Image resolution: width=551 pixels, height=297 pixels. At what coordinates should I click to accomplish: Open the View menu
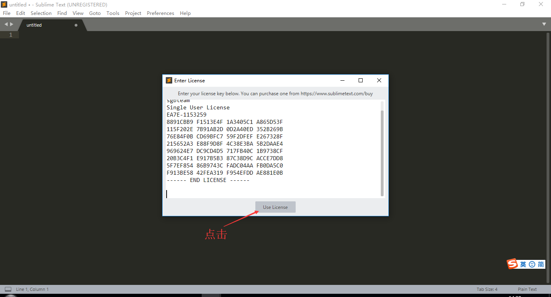point(78,13)
